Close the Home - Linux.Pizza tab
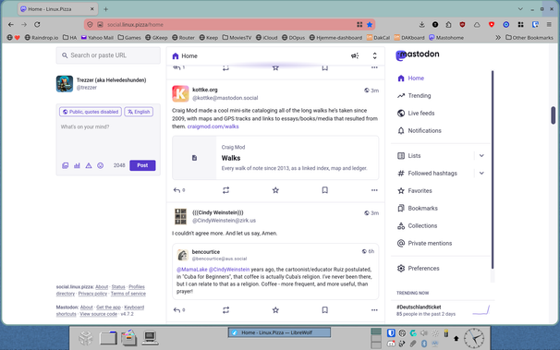 point(91,9)
